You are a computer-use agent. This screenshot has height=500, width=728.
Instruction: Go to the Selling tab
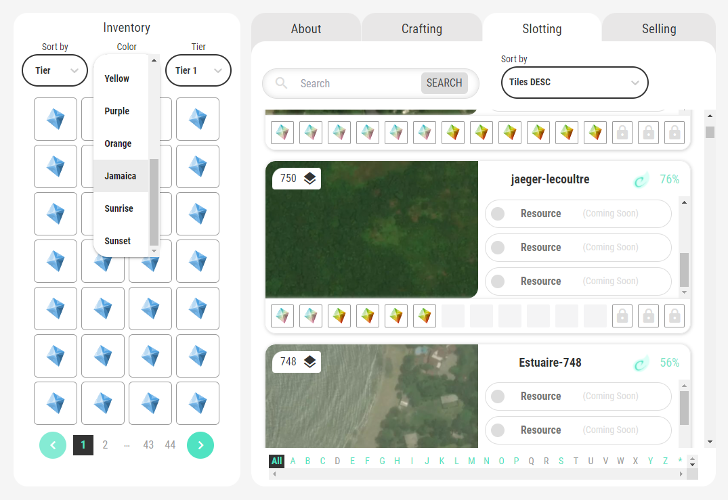point(659,28)
